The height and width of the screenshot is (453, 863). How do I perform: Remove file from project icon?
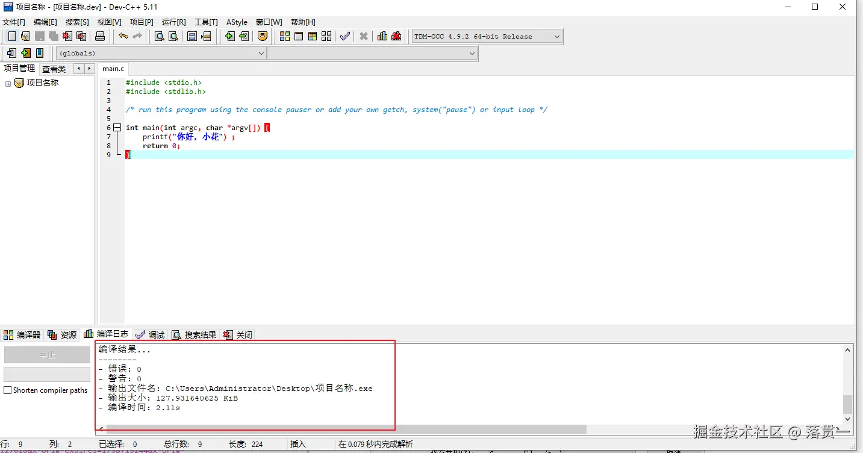pos(243,36)
